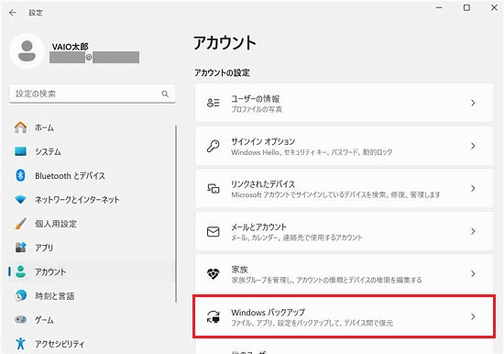Image resolution: width=504 pixels, height=354 pixels.
Task: Click the ホーム house icon
Action: pyautogui.click(x=20, y=127)
